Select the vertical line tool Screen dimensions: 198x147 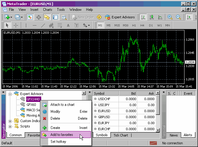tap(26, 25)
